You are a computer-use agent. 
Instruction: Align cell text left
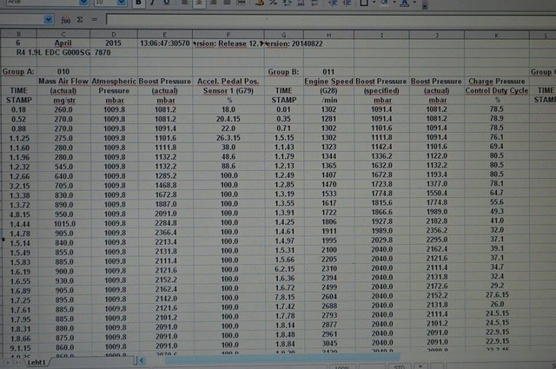(185, 3)
